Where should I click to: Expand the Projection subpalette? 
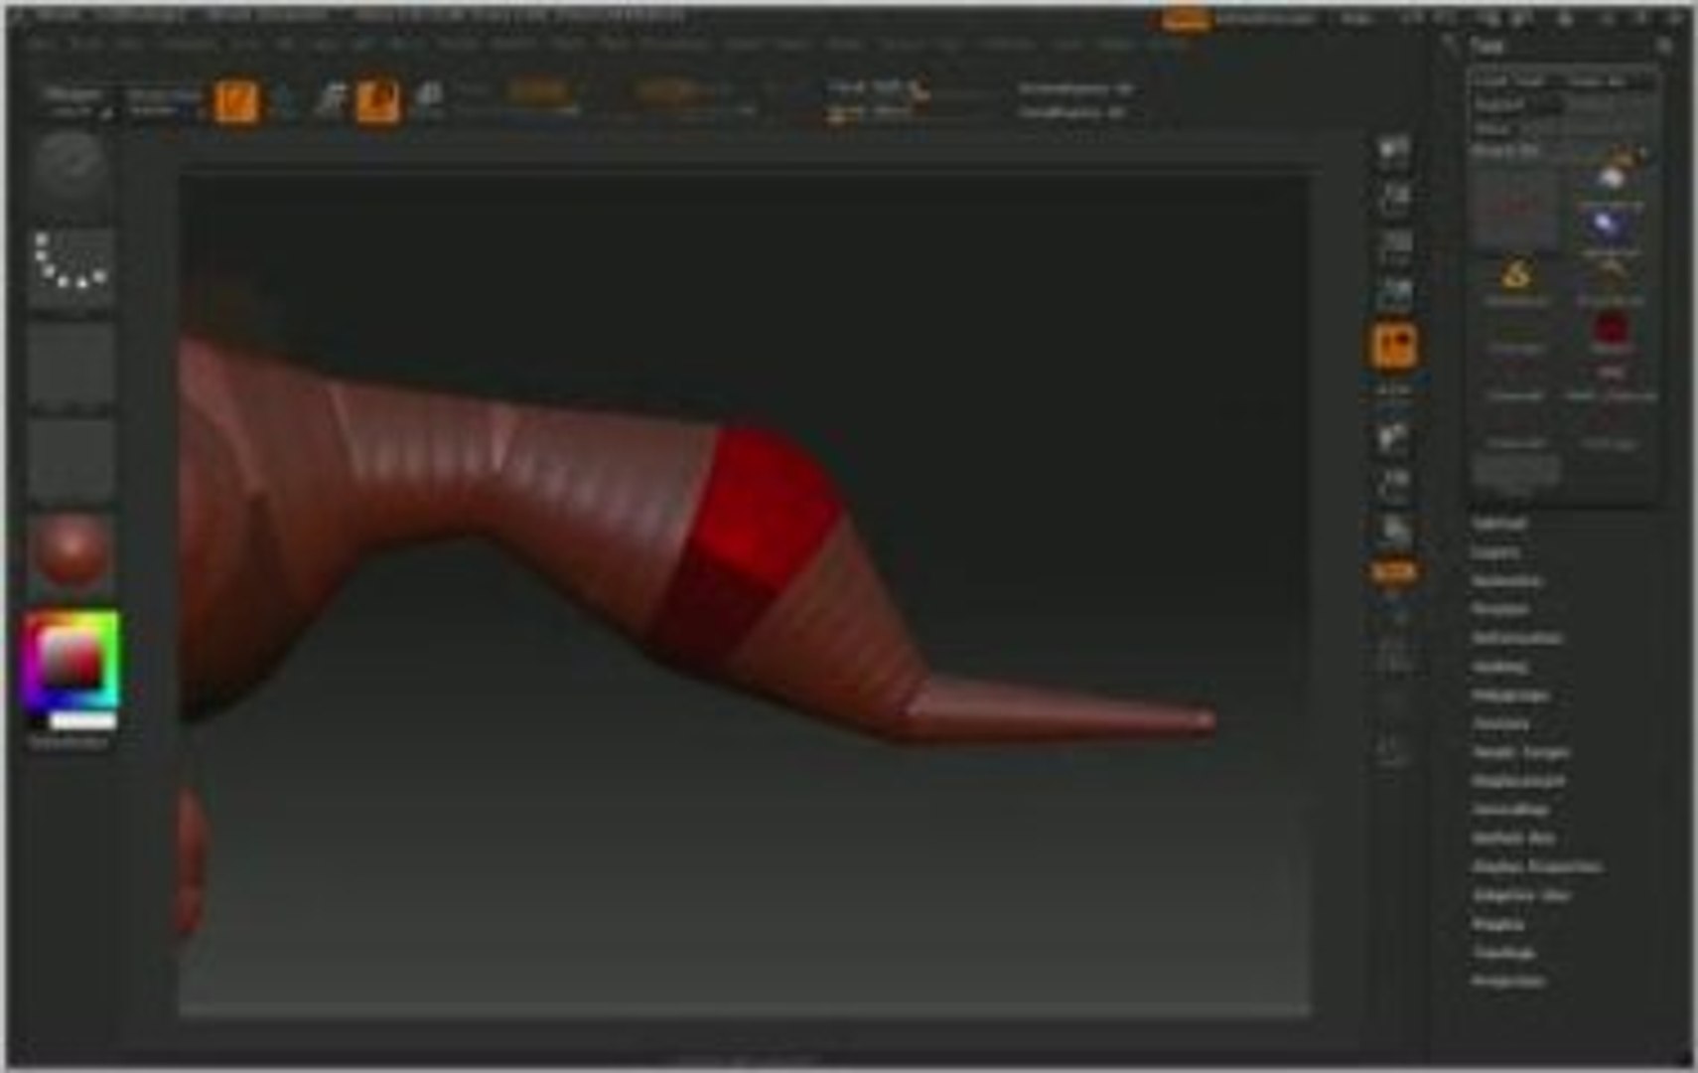tap(1508, 982)
